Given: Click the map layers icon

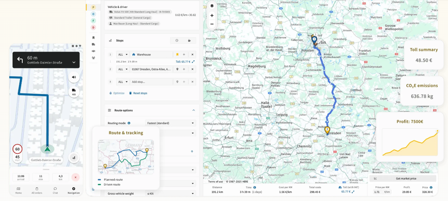Looking at the screenshot, I should pos(212,6).
